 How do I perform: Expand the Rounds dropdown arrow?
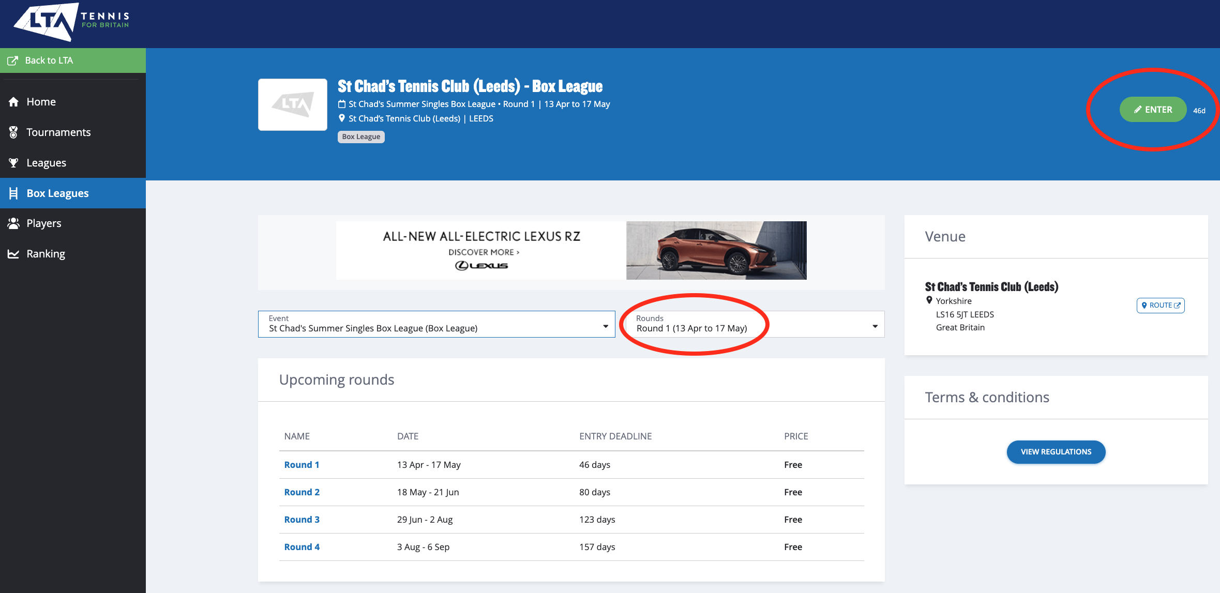point(875,326)
